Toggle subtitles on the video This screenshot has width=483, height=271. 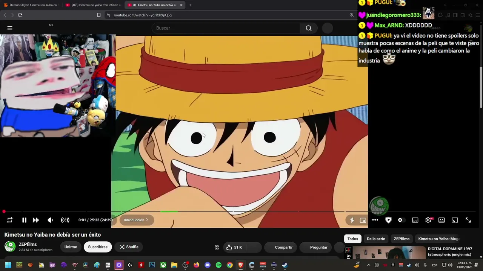click(415, 220)
